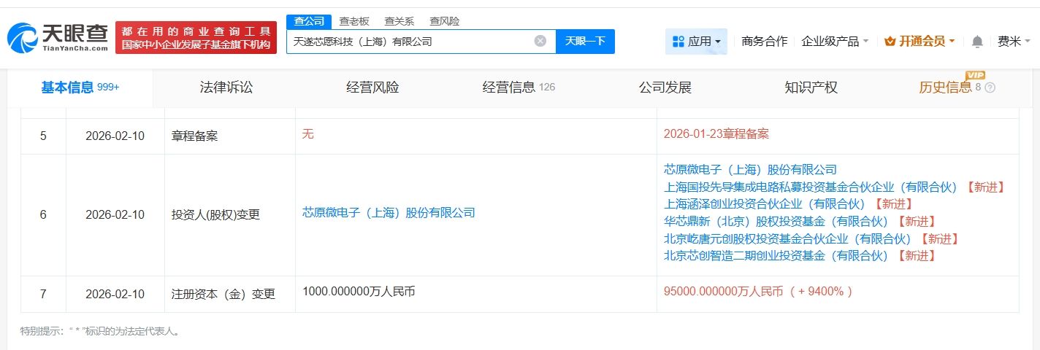Open the 商务合作 link
Image resolution: width=1040 pixels, height=350 pixels.
(765, 42)
